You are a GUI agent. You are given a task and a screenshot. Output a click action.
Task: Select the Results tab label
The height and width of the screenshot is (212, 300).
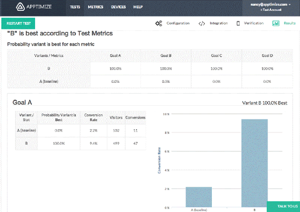coord(289,23)
